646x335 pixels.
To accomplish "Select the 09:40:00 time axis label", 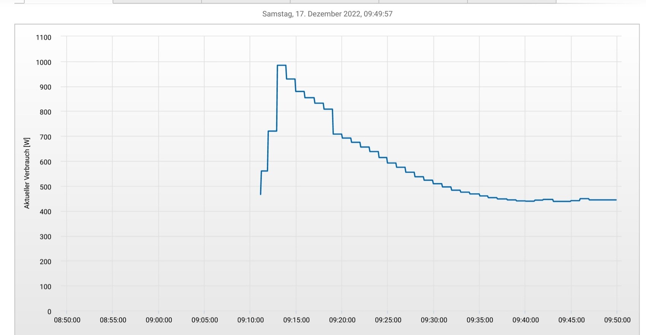I will pos(526,320).
